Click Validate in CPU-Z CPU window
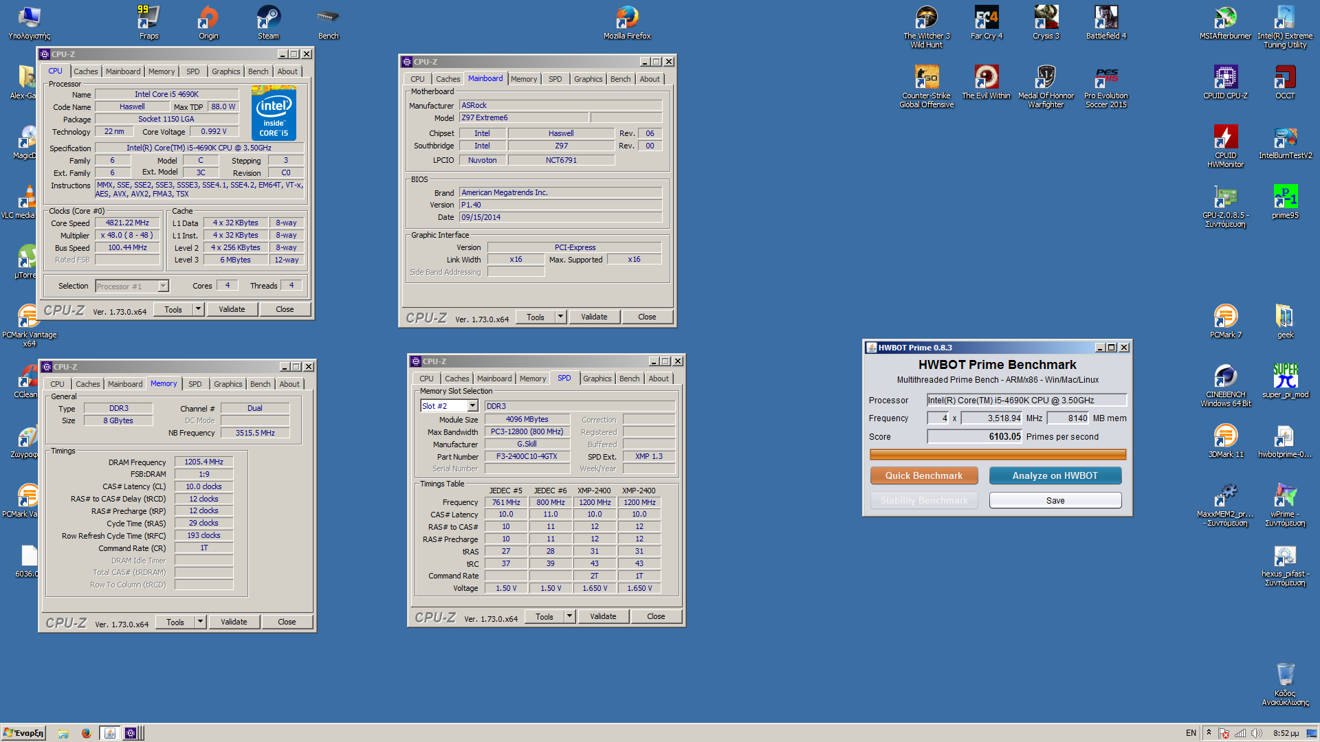1320x742 pixels. click(232, 309)
